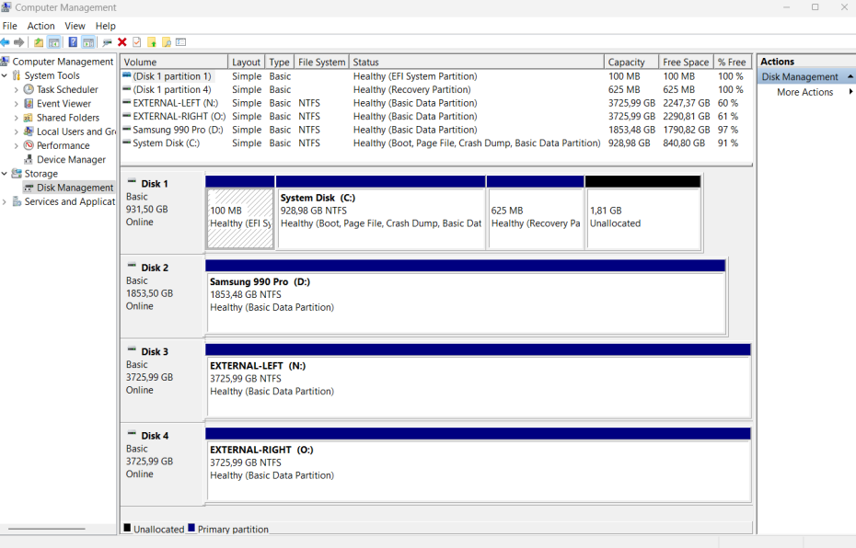856x548 pixels.
Task: Sort volumes by Free Space column header
Action: tap(685, 63)
